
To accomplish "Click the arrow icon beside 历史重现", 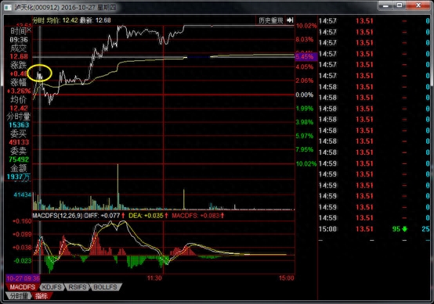I will (290, 20).
